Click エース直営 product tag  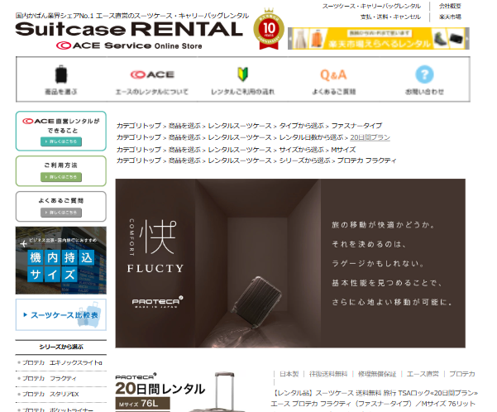(x=423, y=374)
